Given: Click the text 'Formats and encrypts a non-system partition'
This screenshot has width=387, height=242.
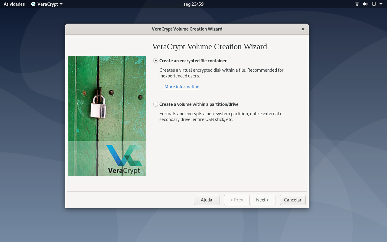Looking at the screenshot, I should (204, 114).
